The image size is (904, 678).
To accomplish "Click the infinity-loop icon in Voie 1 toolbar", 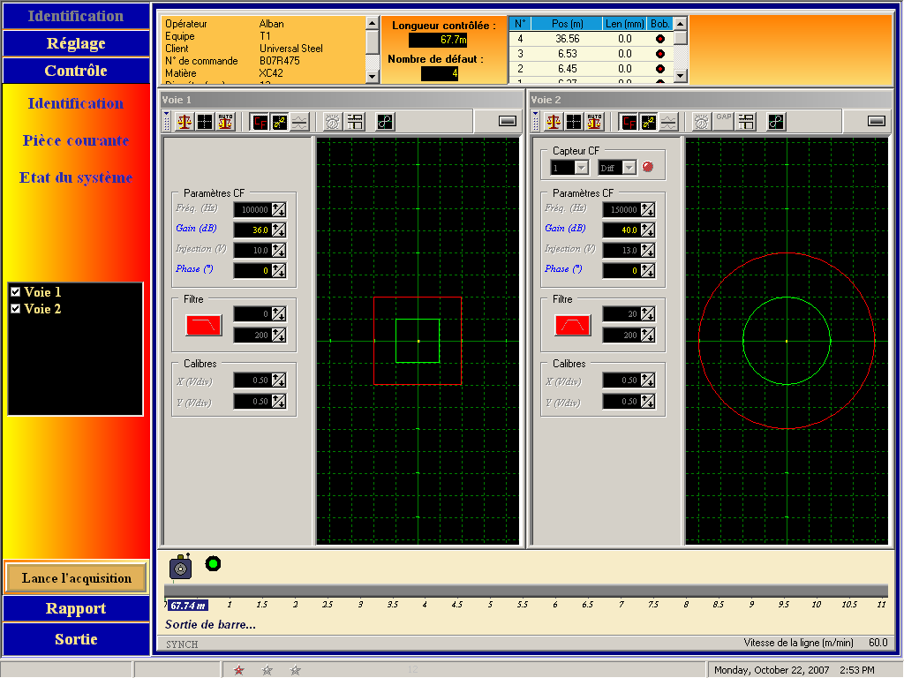I will tap(385, 122).
